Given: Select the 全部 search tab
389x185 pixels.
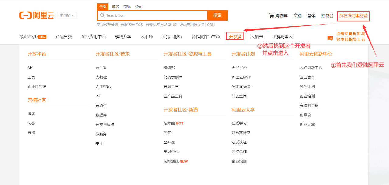Looking at the screenshot, I should pos(103,7).
